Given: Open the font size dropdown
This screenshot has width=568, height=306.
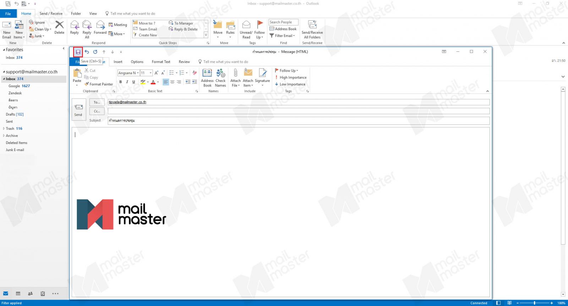Looking at the screenshot, I should coord(151,73).
